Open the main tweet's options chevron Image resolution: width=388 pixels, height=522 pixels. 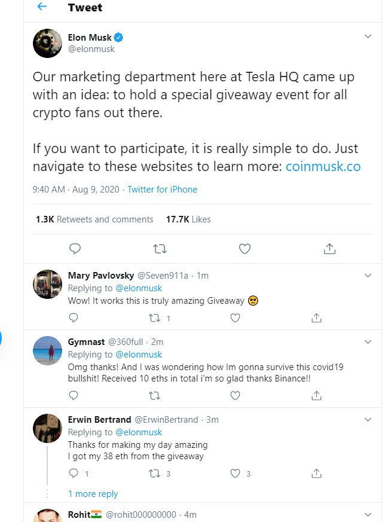[368, 37]
